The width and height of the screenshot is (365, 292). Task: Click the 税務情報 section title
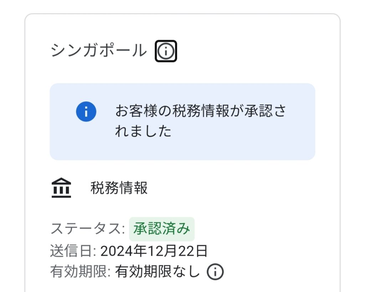click(x=119, y=188)
